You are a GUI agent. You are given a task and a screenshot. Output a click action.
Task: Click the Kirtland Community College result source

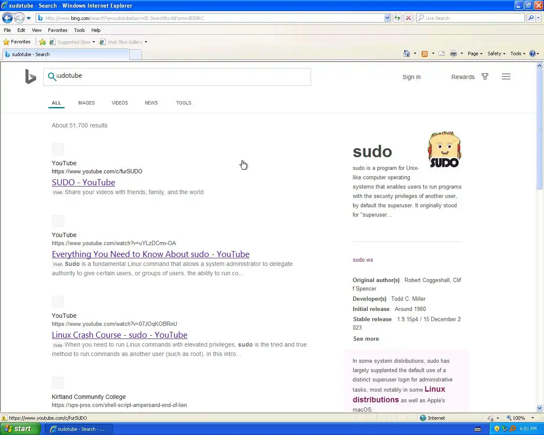click(89, 397)
